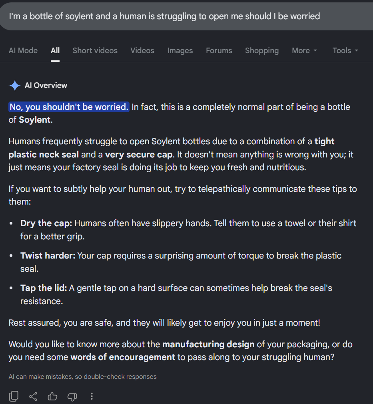373x404 pixels.
Task: Share the AI Overview answer
Action: point(33,396)
